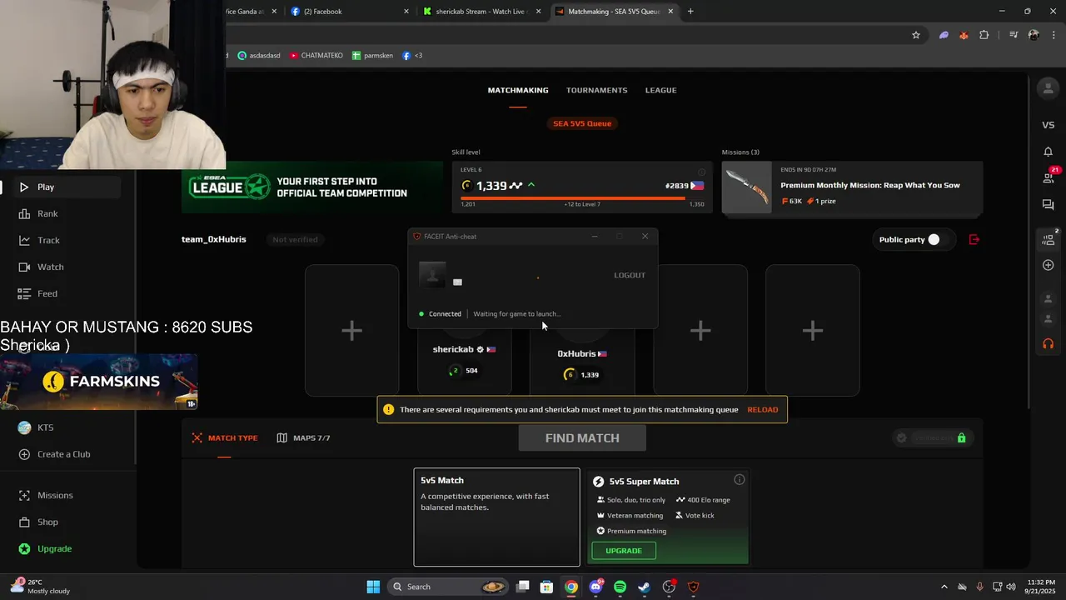Open the SEA 5V5 Queue selector
1066x600 pixels.
pyautogui.click(x=582, y=123)
